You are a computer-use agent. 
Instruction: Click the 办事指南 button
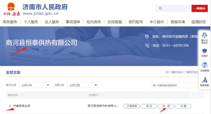[x=132, y=106]
